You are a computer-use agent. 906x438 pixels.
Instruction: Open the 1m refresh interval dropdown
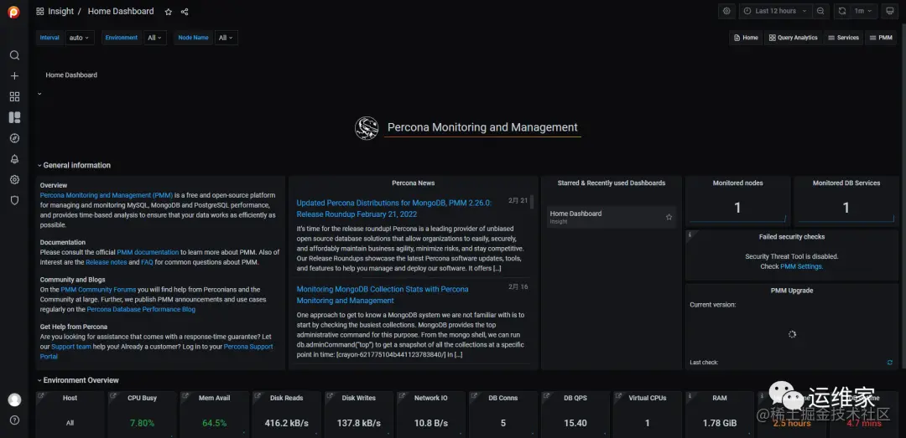(x=863, y=11)
